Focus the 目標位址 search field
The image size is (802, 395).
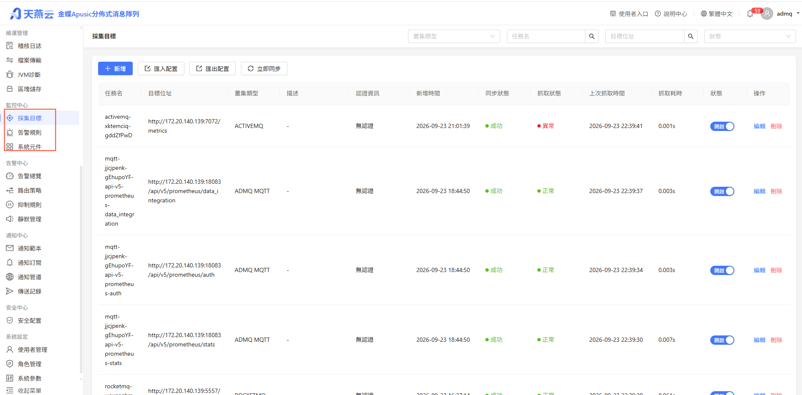click(x=645, y=36)
